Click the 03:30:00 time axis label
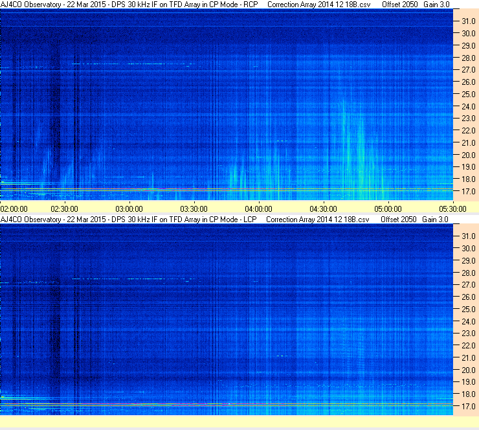This screenshot has height=430, width=479. tap(194, 209)
